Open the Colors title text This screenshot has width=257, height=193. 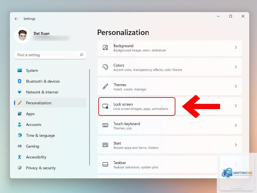coord(119,65)
